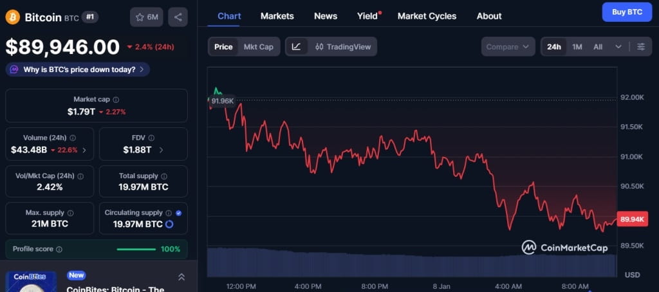Open the About tab
659x292 pixels.
point(489,16)
